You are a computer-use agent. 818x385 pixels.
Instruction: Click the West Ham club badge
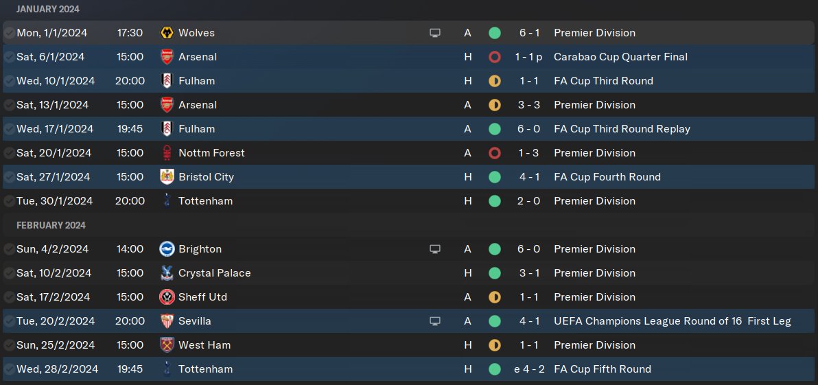click(x=166, y=345)
